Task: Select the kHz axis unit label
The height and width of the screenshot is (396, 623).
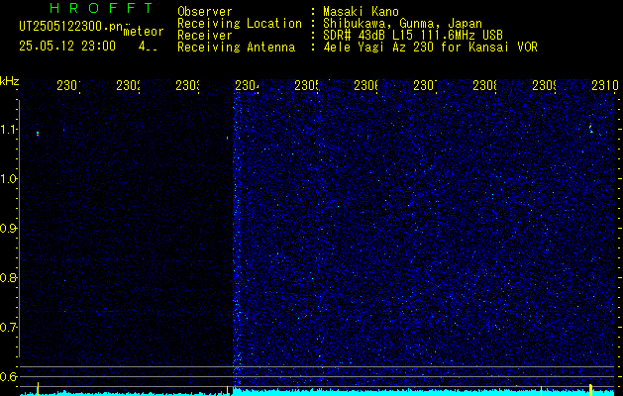Action: pos(10,81)
